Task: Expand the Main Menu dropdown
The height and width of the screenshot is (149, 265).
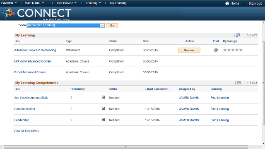Action: pos(34,3)
